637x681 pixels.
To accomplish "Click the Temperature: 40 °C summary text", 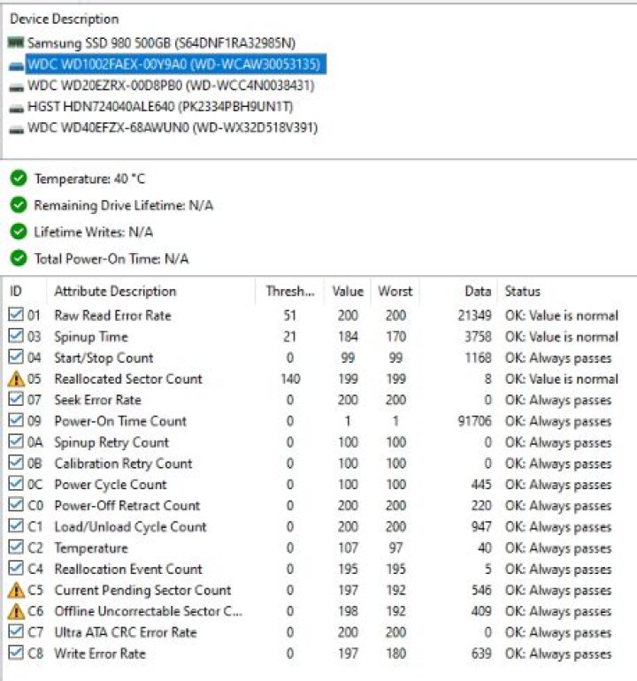I will coord(90,179).
